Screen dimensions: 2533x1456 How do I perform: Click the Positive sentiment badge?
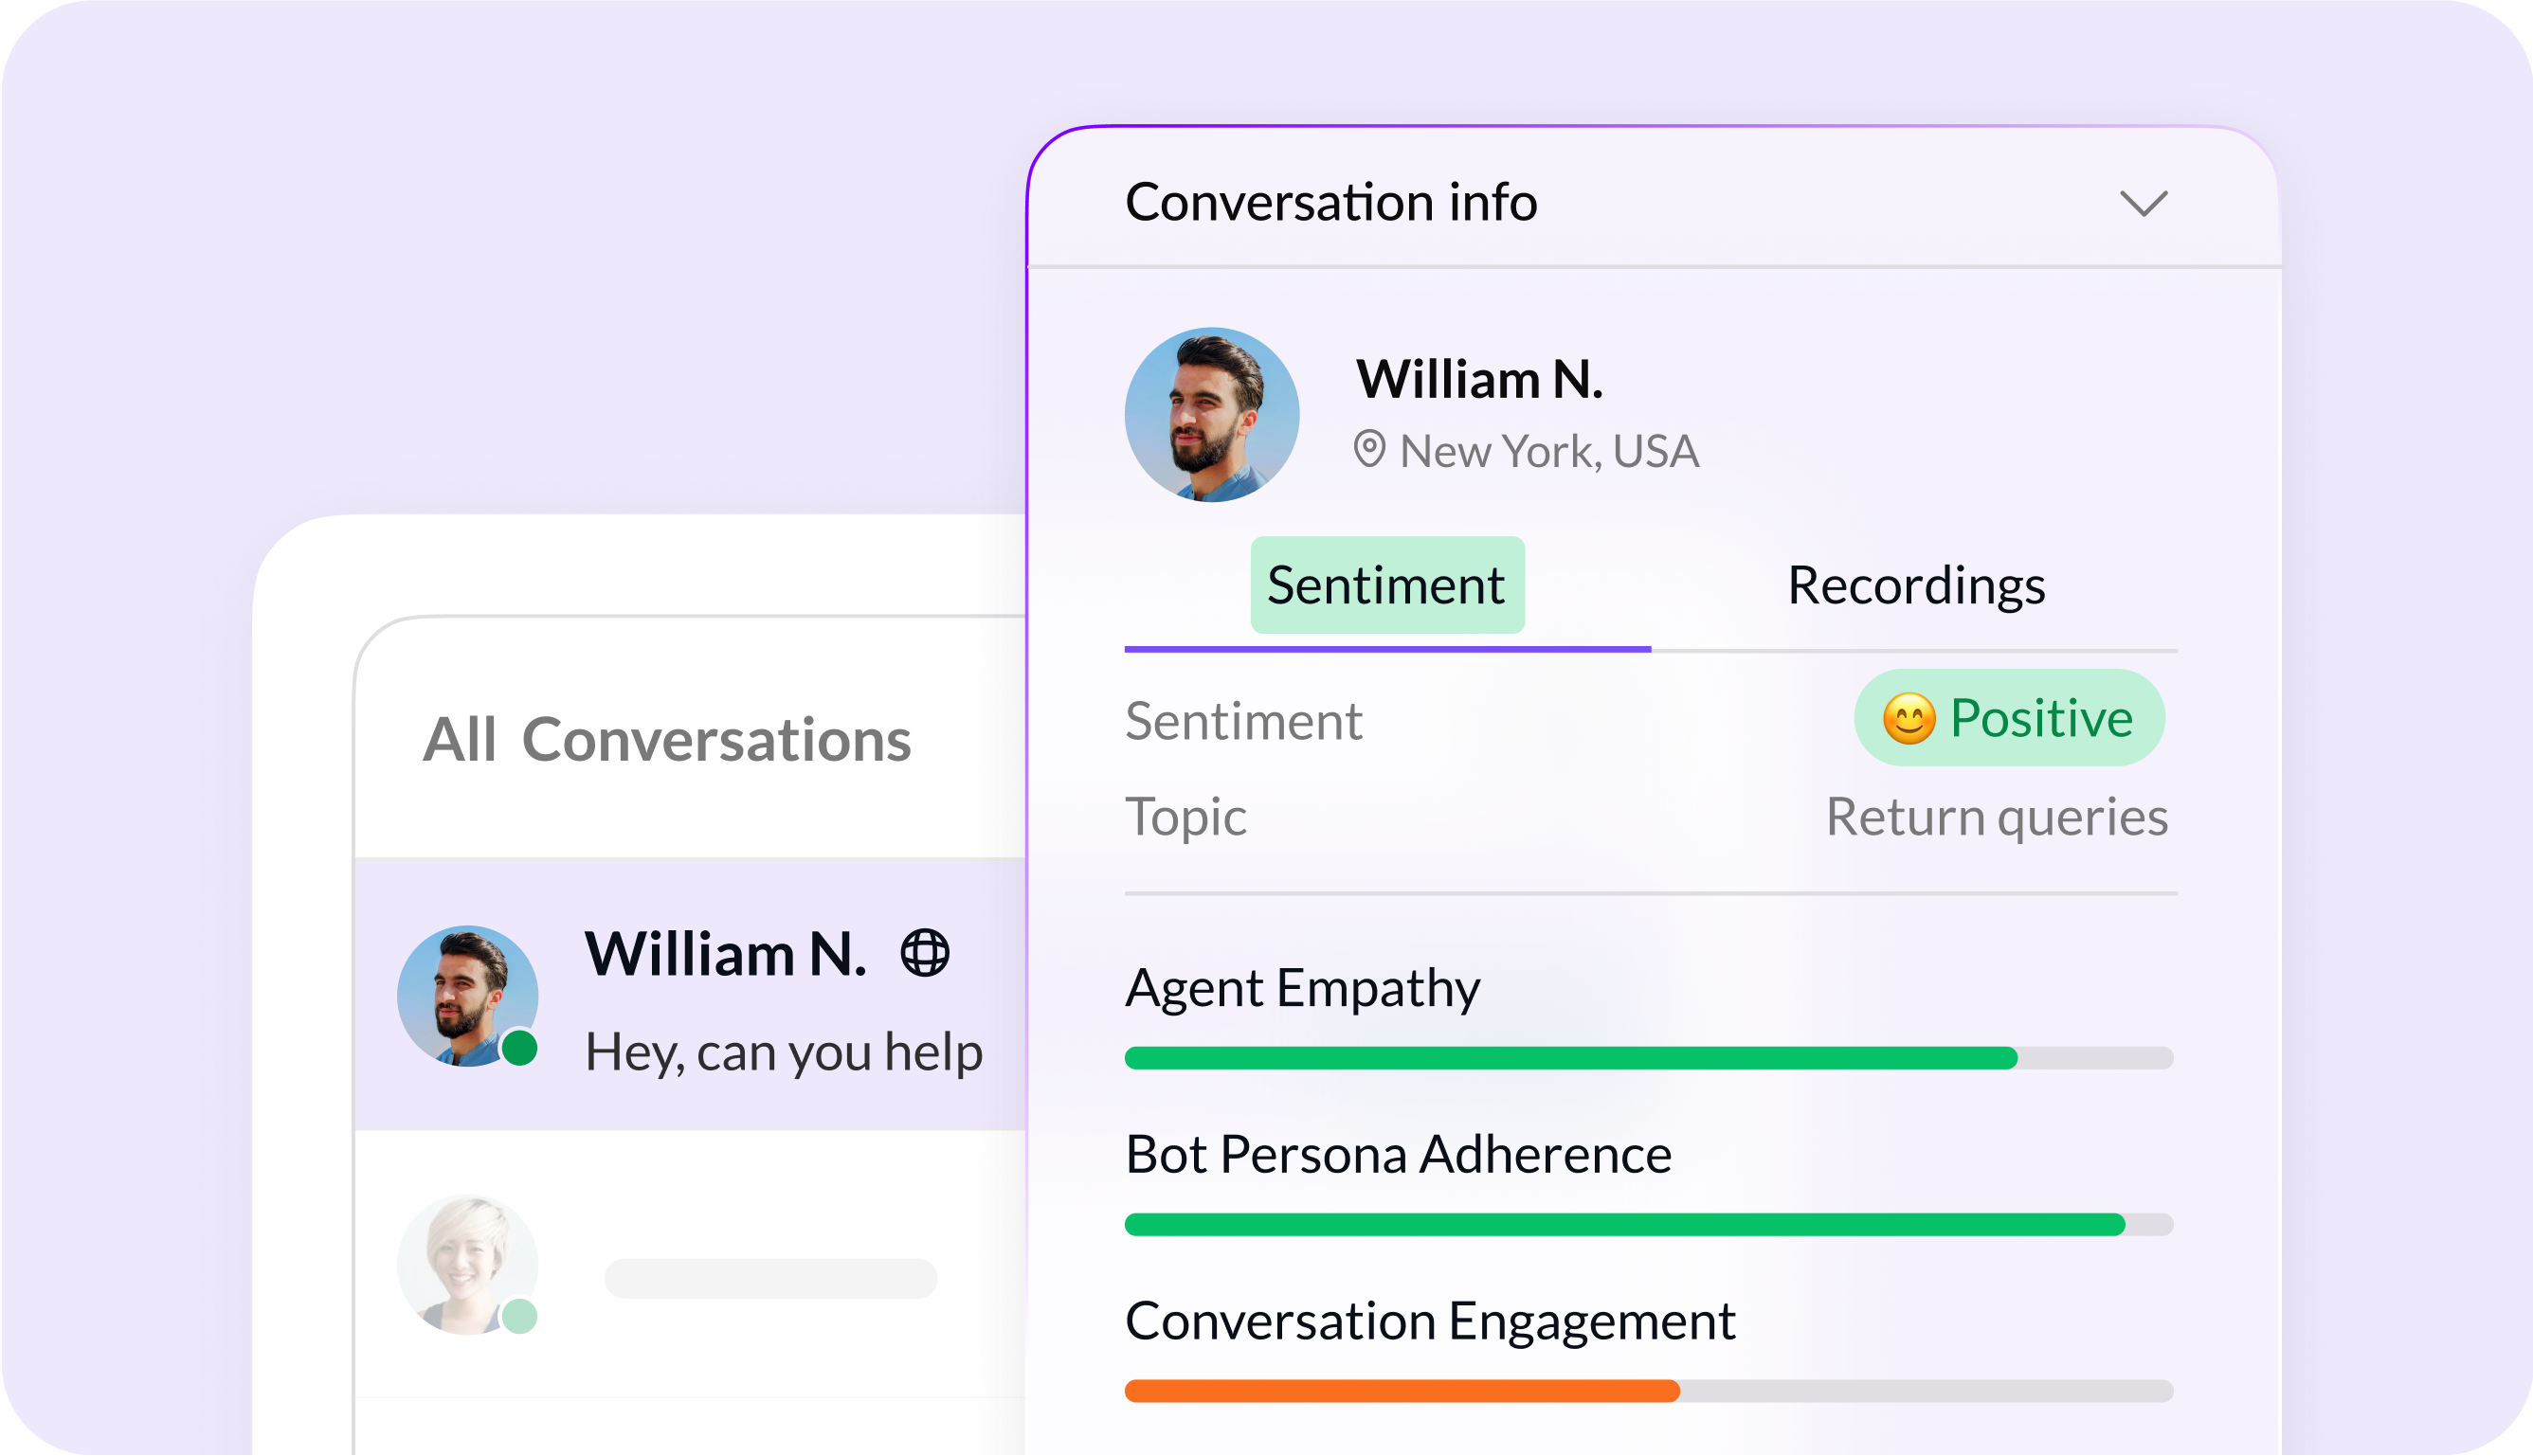point(2009,718)
